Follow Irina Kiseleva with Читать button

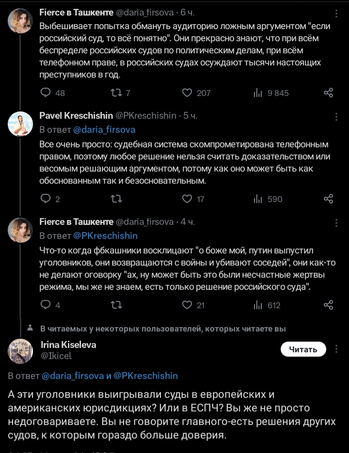point(303,349)
